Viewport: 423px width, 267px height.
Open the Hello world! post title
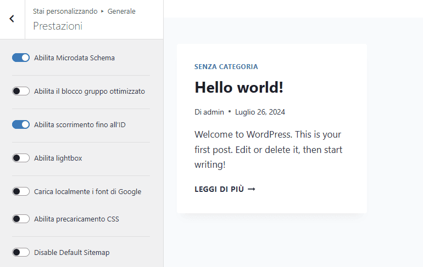239,88
